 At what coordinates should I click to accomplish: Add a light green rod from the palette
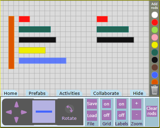(154, 30)
